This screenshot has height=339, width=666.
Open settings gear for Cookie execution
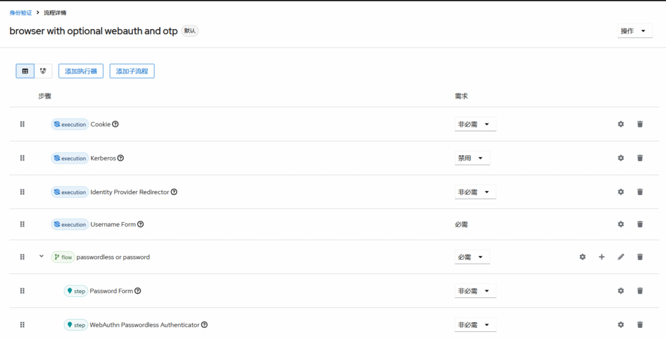click(620, 124)
